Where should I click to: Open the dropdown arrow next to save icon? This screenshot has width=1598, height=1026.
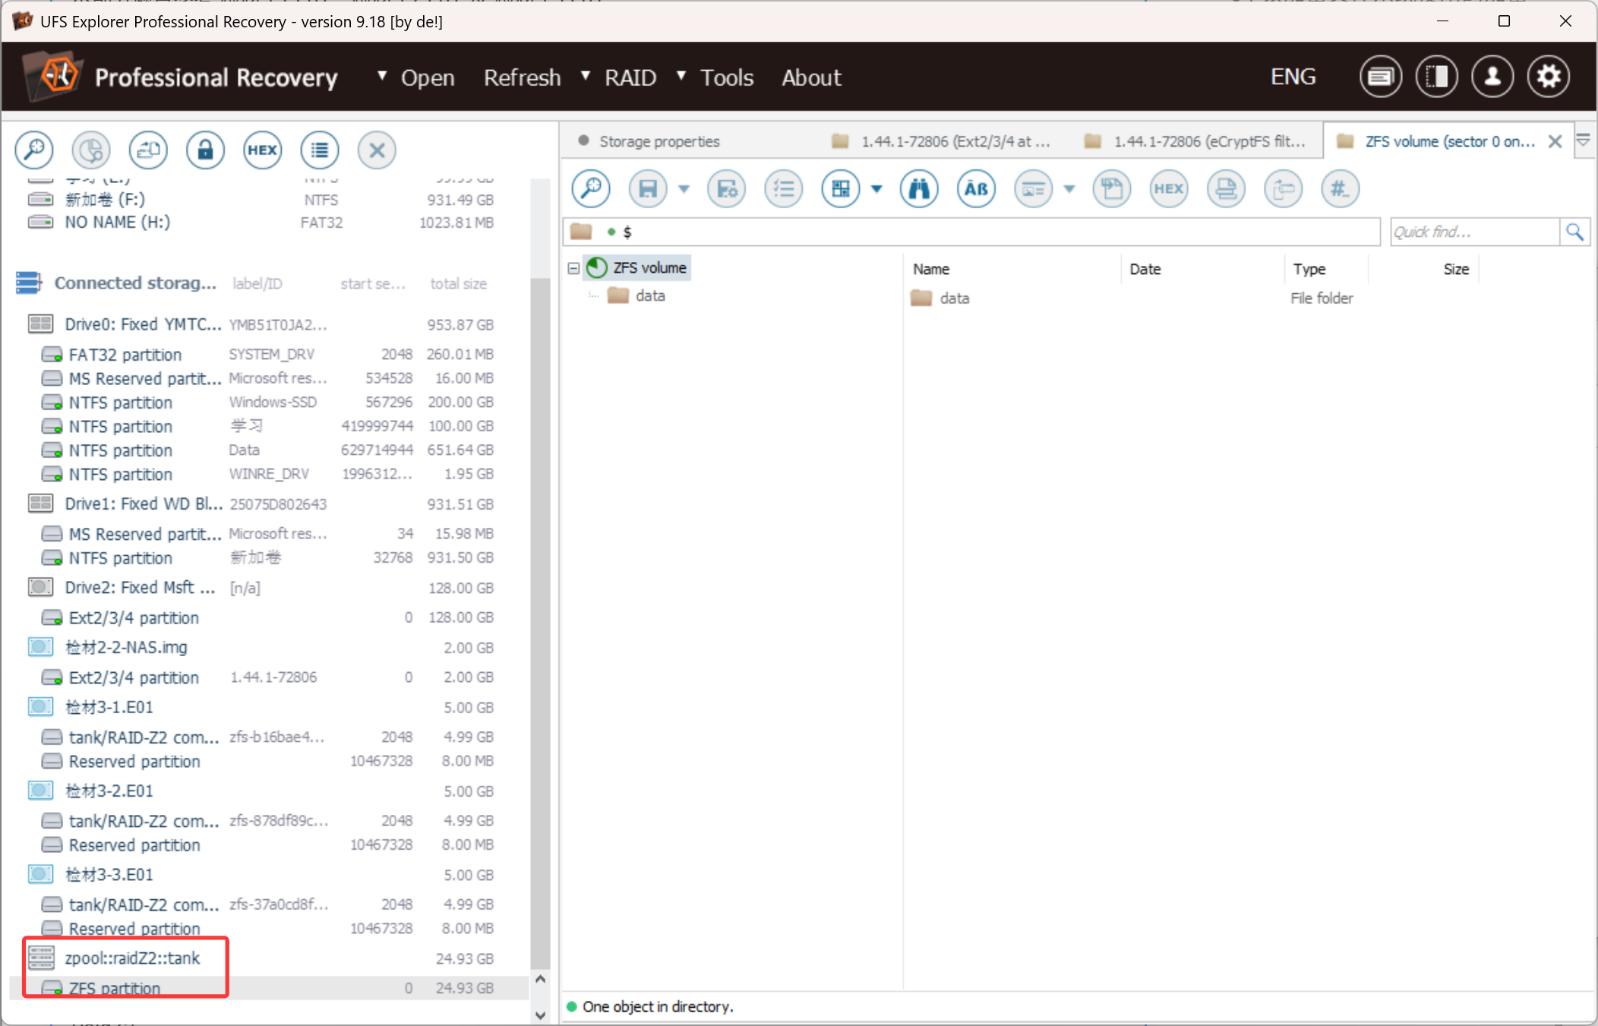coord(684,189)
